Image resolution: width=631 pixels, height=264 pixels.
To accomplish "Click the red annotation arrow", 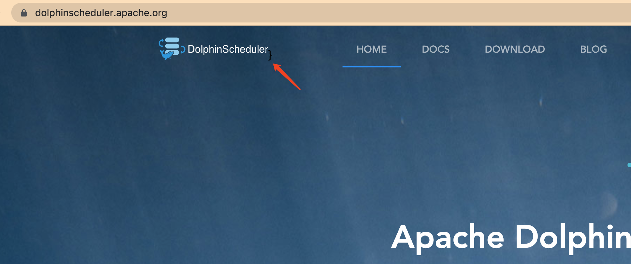I will click(x=286, y=76).
